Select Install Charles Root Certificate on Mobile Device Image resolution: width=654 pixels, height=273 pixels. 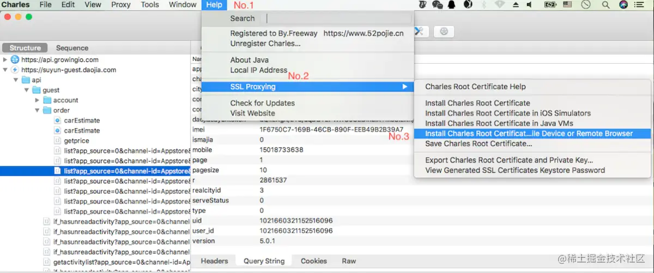(x=532, y=134)
